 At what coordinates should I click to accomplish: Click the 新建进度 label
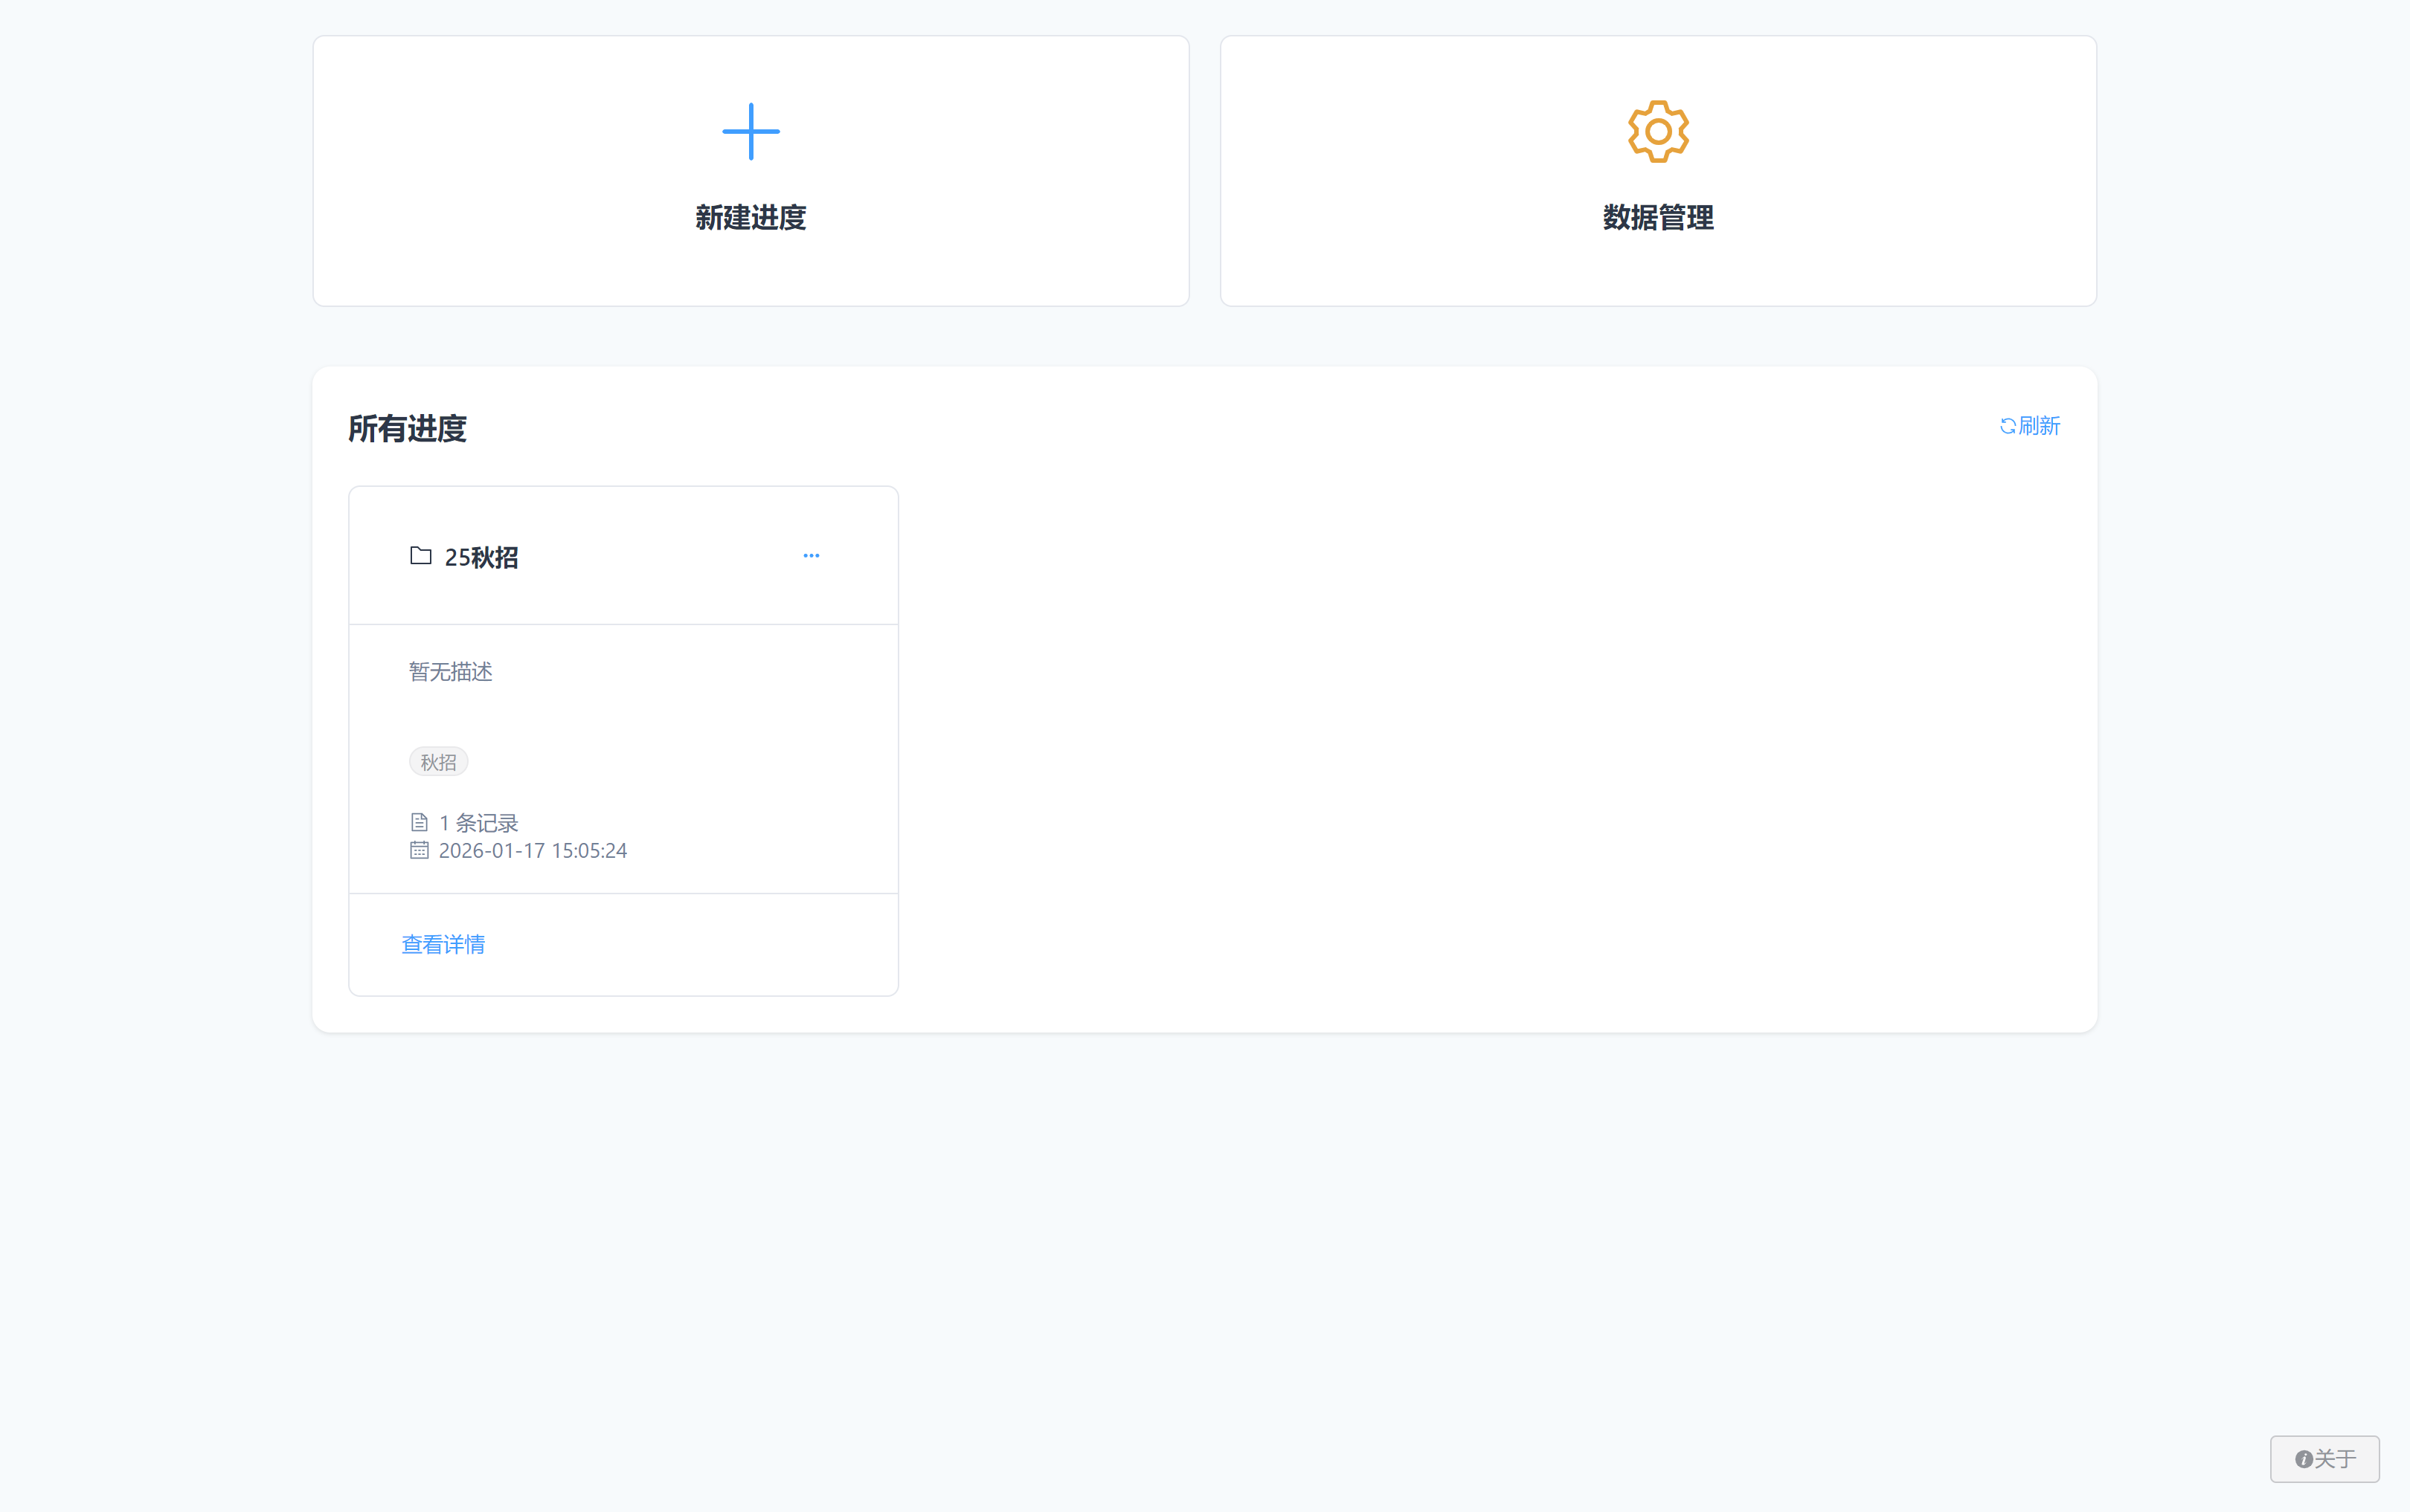(x=751, y=217)
